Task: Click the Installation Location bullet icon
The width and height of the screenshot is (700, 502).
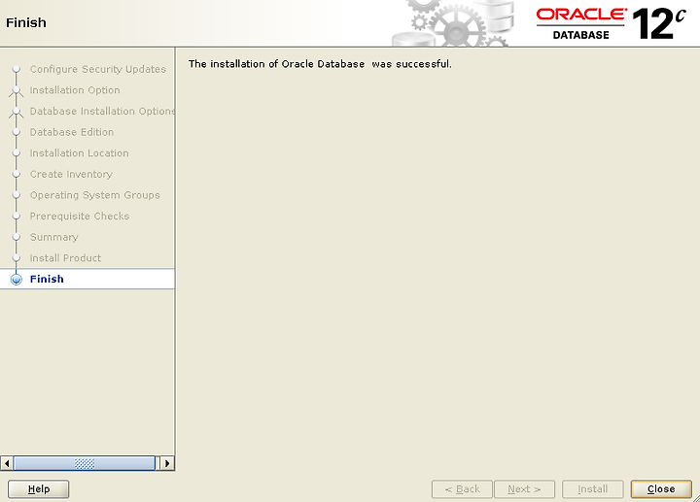Action: (17, 152)
